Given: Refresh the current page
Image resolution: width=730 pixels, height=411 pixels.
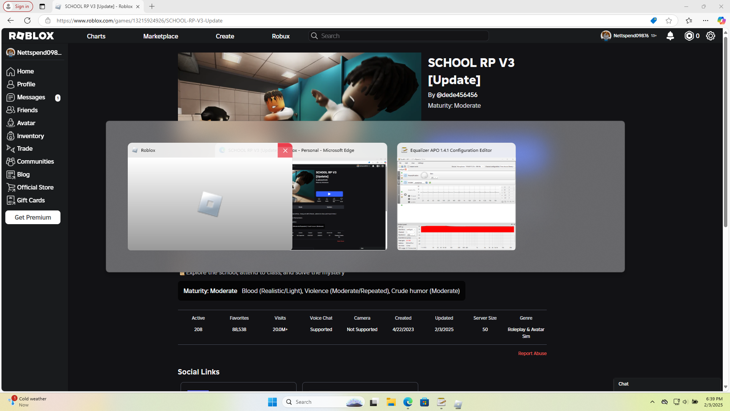Looking at the screenshot, I should [27, 21].
